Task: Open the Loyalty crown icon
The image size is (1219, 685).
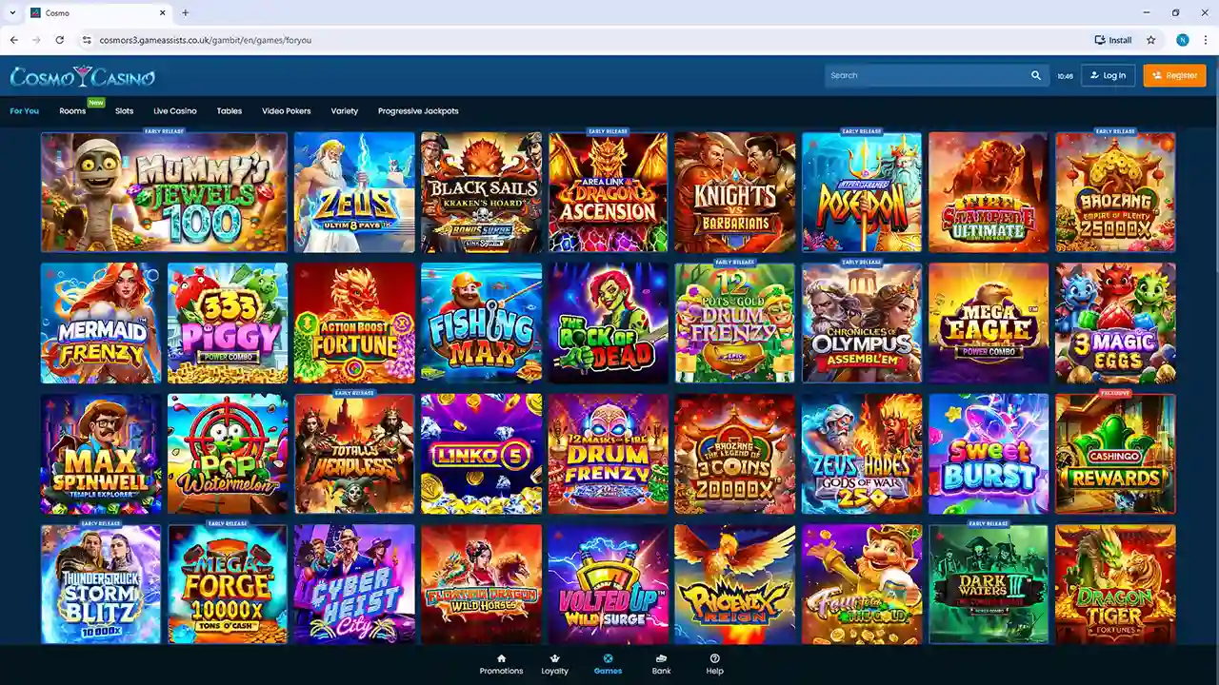Action: click(554, 658)
